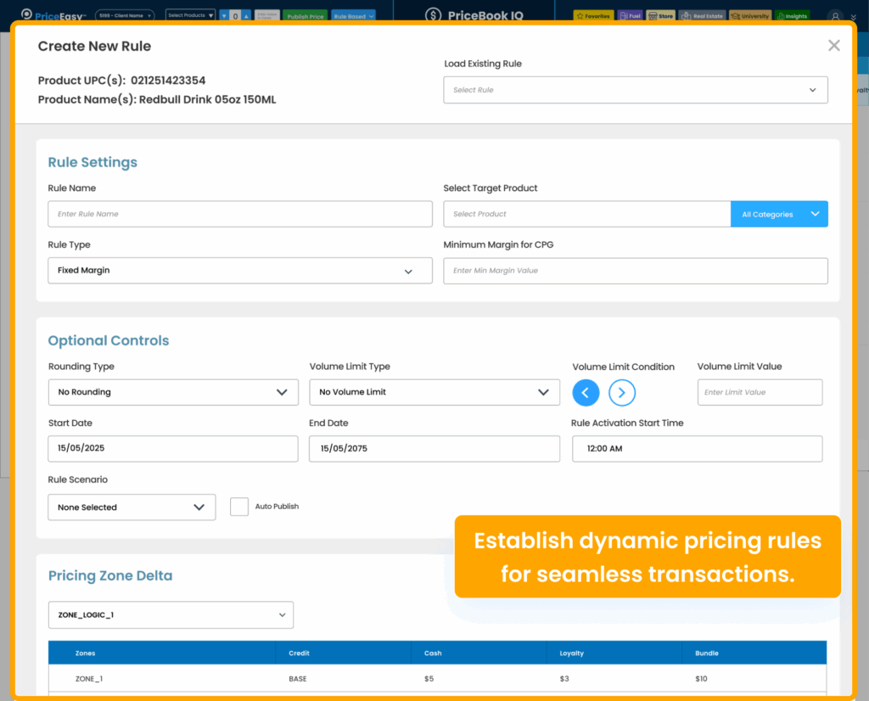
Task: Click the Publish Price button
Action: [305, 16]
